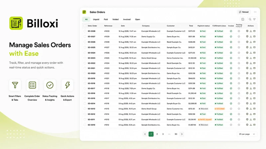Open the Paid tab

click(106, 20)
